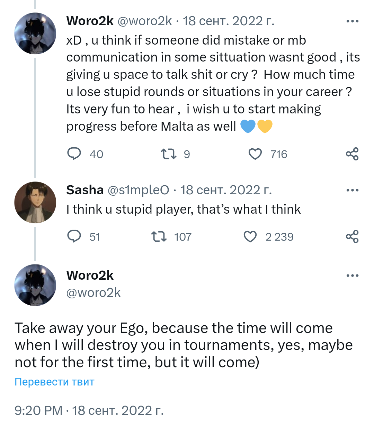The image size is (374, 428).
Task: Share Sasha's tweet
Action: (x=352, y=236)
